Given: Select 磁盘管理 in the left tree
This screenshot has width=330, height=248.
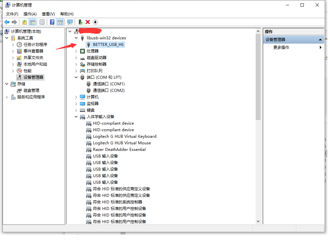Looking at the screenshot, I should (31, 91).
